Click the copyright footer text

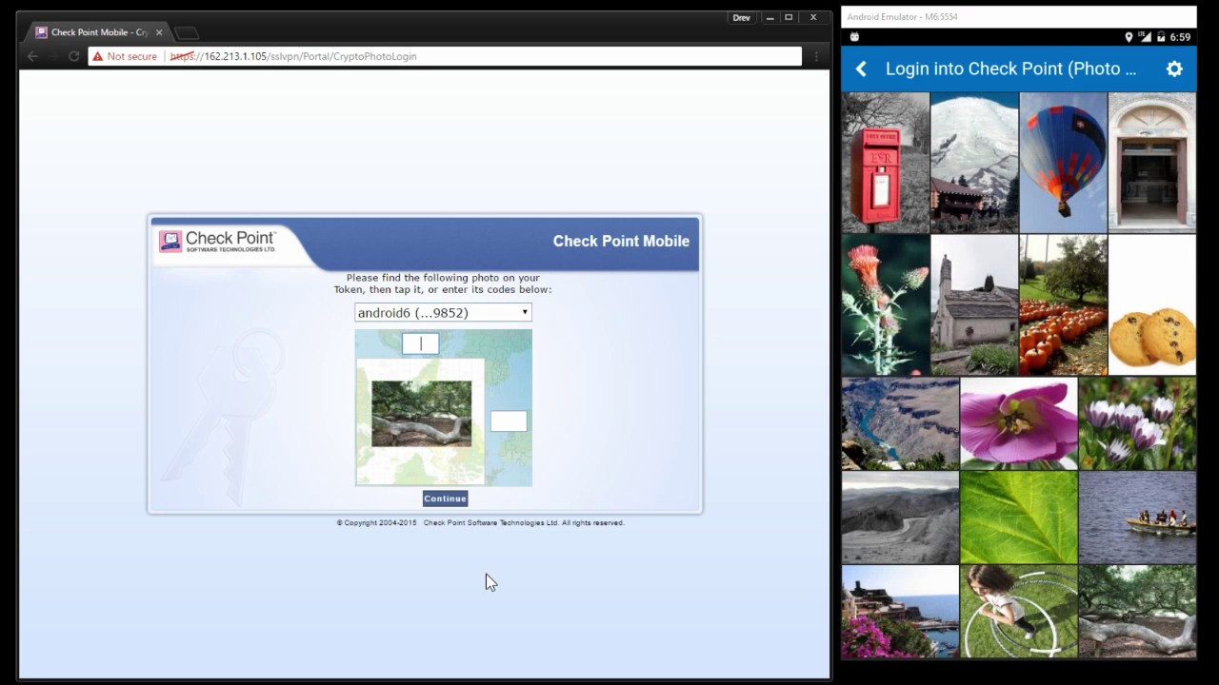[x=480, y=522]
